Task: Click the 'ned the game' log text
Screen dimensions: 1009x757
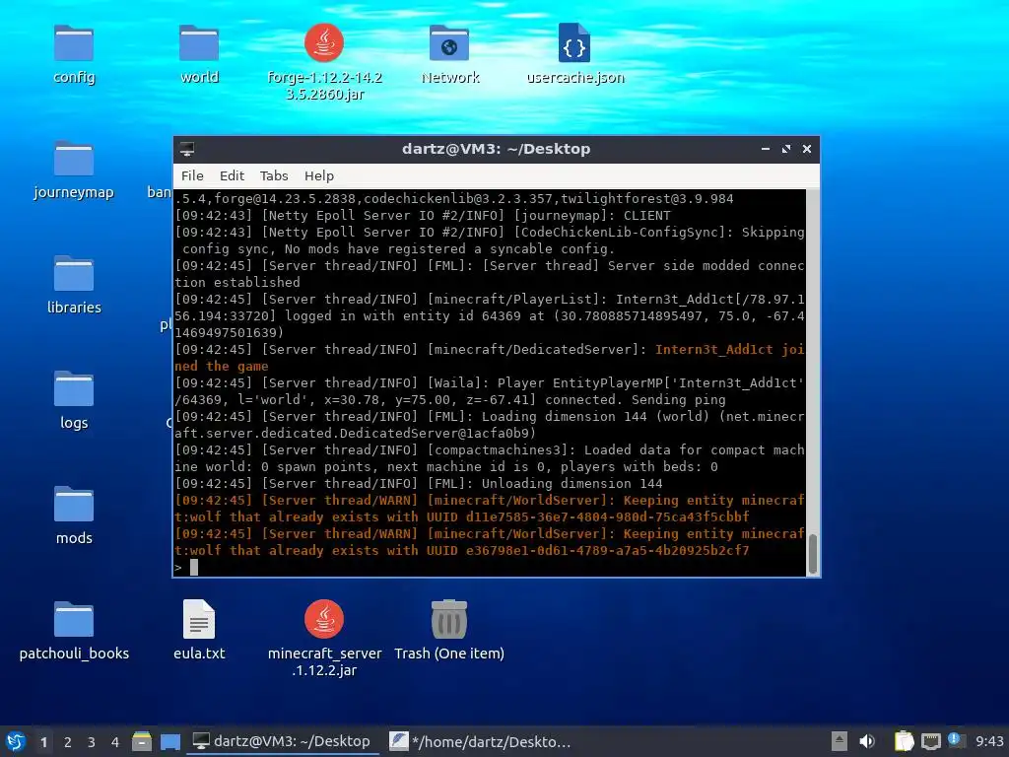Action: pyautogui.click(x=222, y=367)
